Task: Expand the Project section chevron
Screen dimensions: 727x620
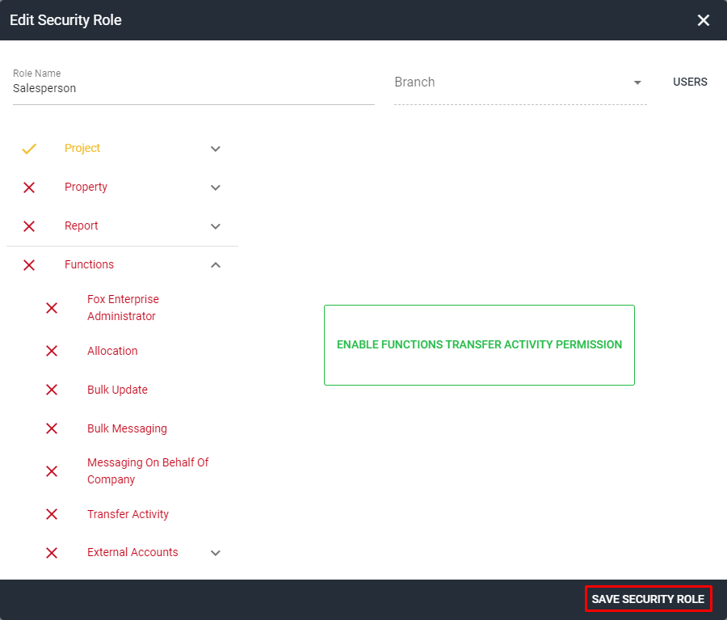Action: pos(215,149)
